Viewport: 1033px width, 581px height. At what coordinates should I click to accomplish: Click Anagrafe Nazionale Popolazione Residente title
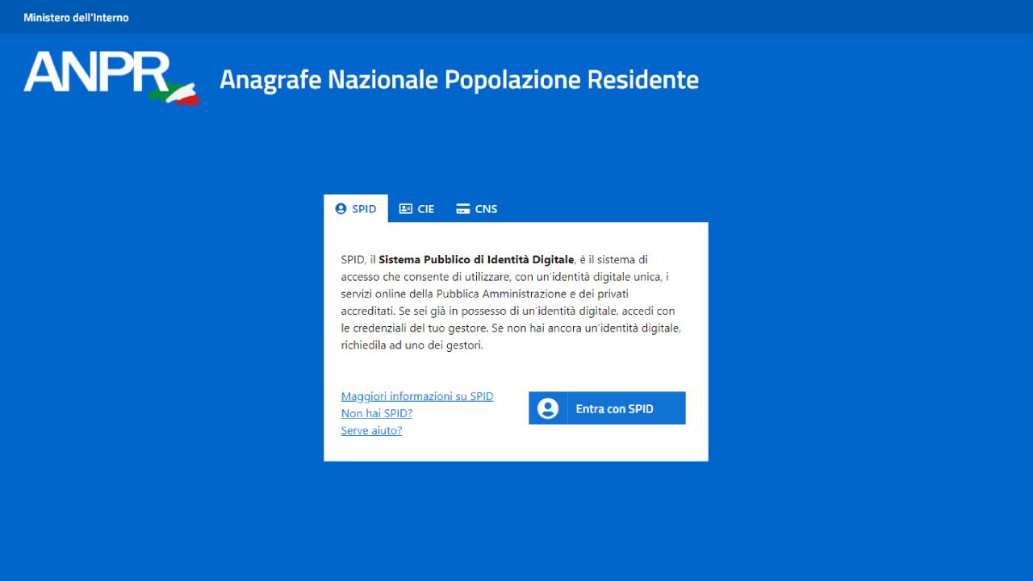coord(459,80)
